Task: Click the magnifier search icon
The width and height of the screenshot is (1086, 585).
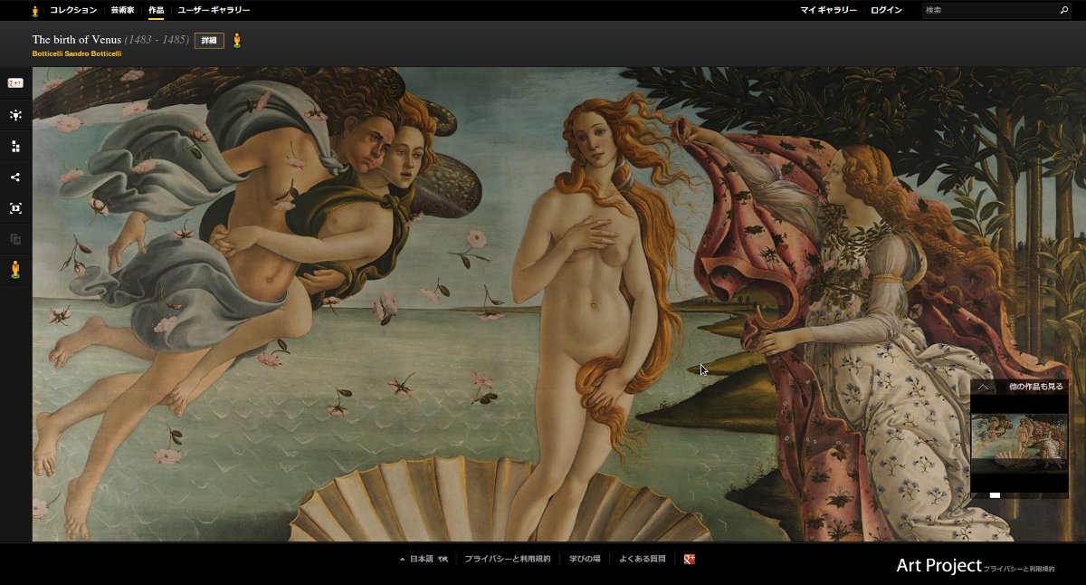Action: pyautogui.click(x=1064, y=11)
